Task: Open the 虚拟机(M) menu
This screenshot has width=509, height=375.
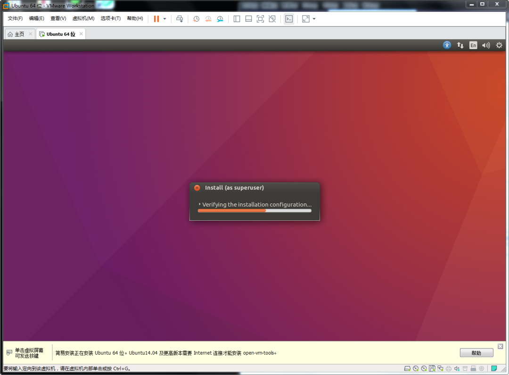Action: pyautogui.click(x=84, y=18)
